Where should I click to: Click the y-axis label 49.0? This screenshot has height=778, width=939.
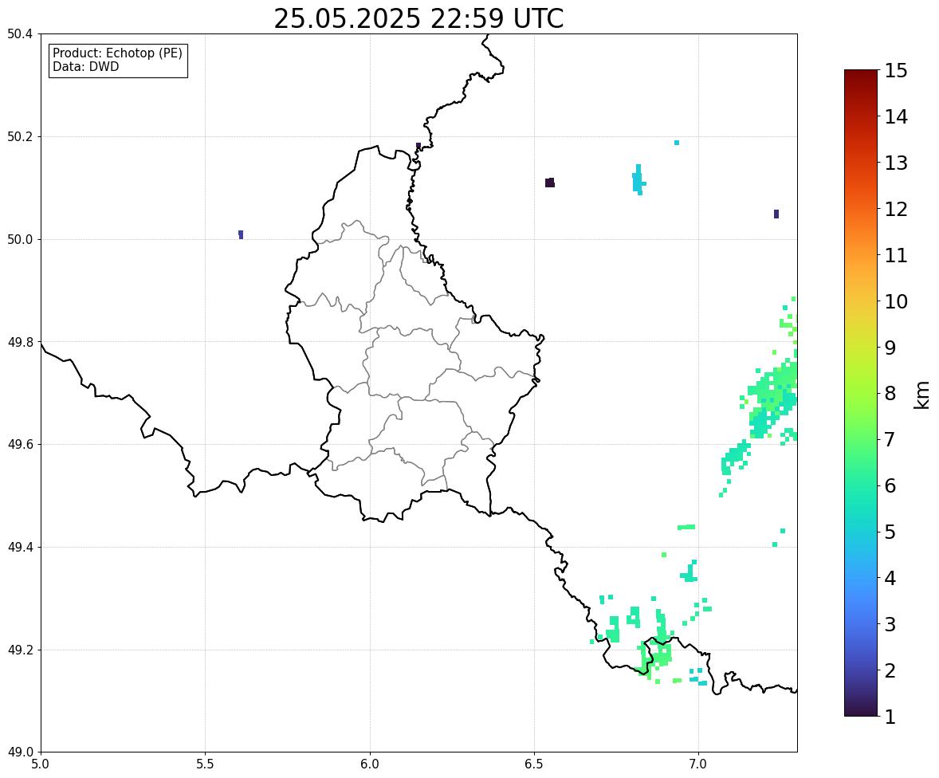coord(20,752)
